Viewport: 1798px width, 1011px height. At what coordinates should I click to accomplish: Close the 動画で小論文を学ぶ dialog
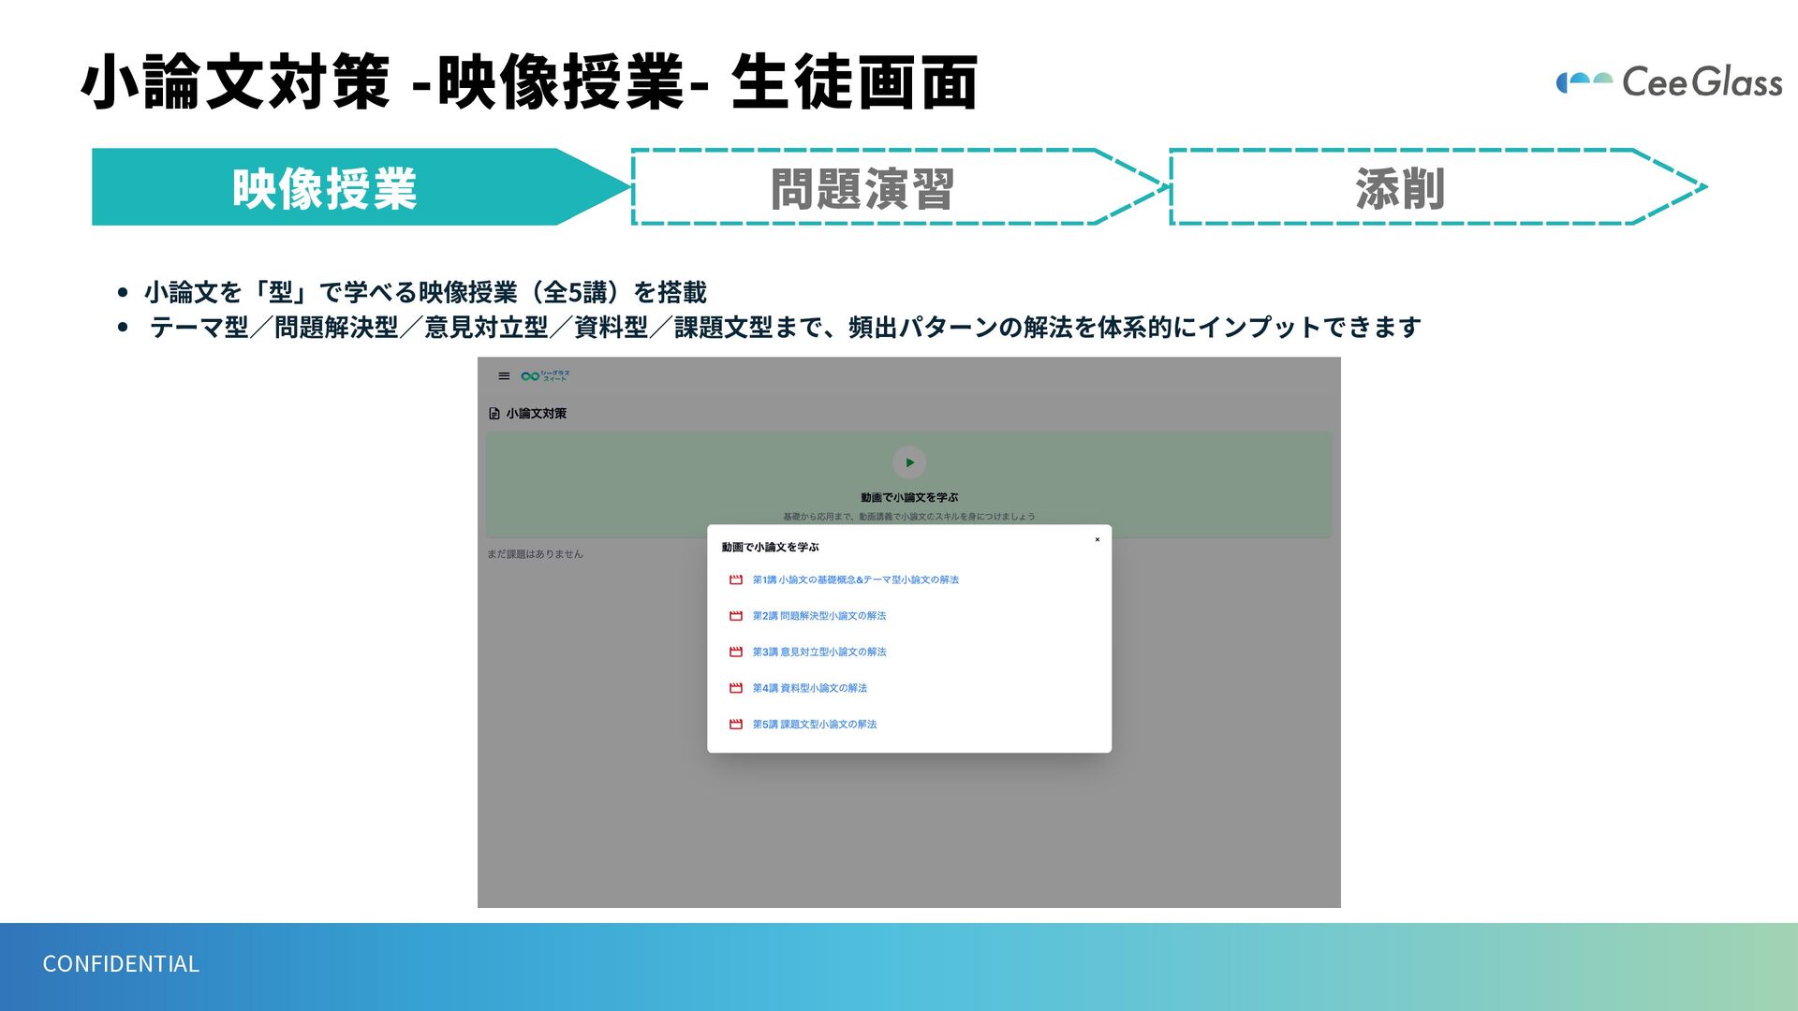tap(1098, 540)
